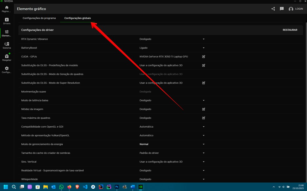The image size is (307, 191).
Task: Edit the Nitidez da imagem setting
Action: [203, 109]
